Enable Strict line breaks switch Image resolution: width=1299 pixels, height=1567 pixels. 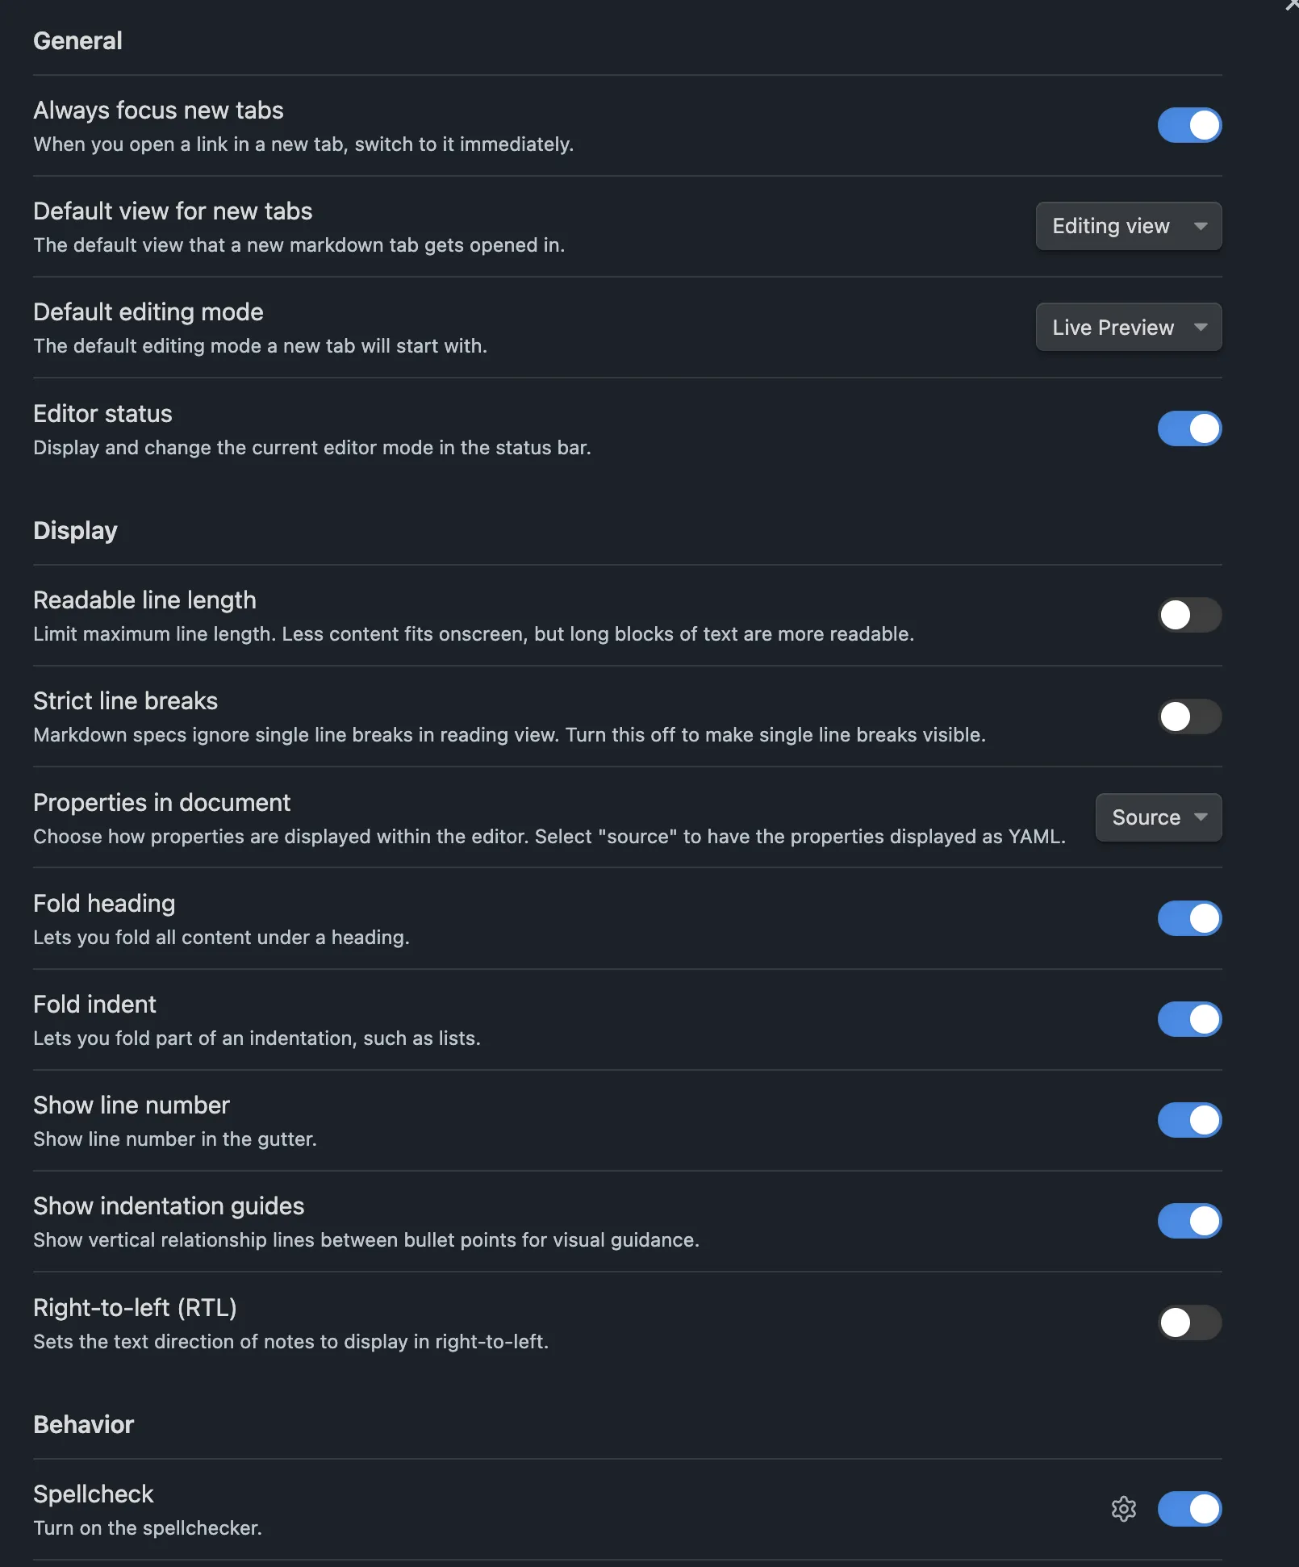1189,716
